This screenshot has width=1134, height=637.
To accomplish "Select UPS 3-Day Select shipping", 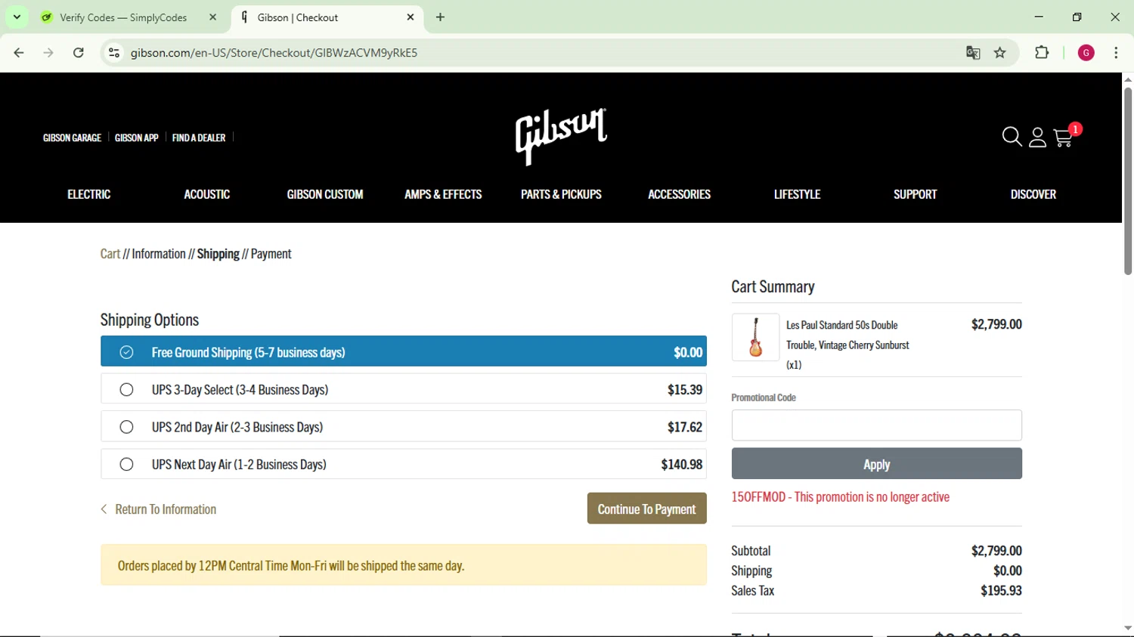I will point(404,389).
